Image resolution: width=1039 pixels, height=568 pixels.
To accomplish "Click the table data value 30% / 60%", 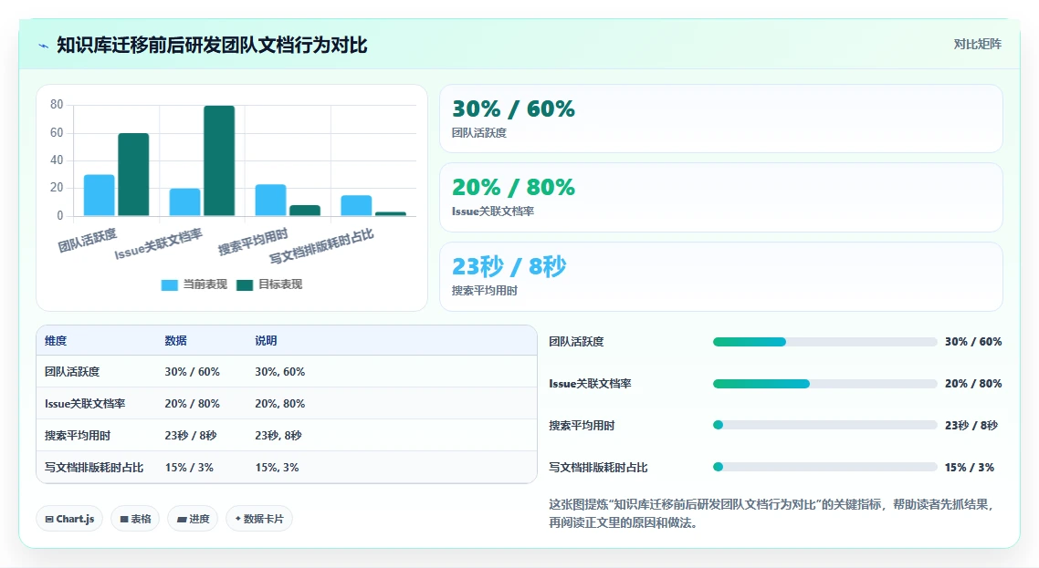I will [192, 372].
